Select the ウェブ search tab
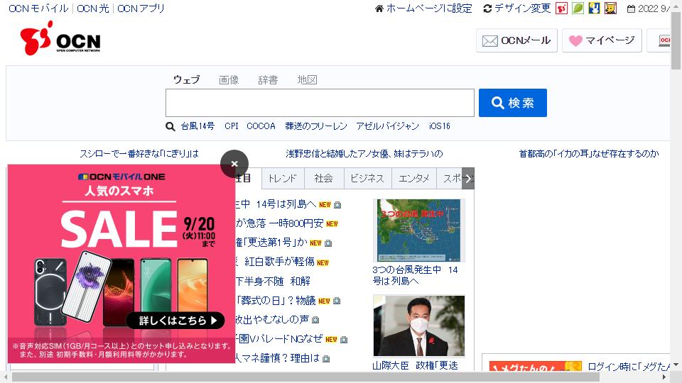 pos(187,79)
